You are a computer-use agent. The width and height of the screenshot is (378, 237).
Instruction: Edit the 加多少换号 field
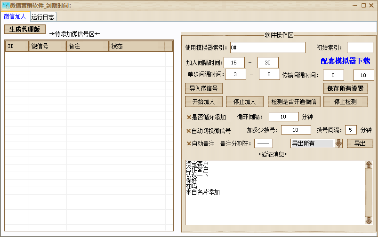[296, 130]
